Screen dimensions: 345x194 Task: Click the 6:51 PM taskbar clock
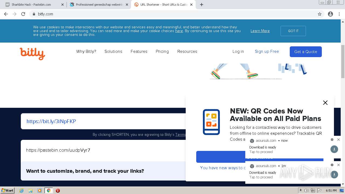point(331,190)
